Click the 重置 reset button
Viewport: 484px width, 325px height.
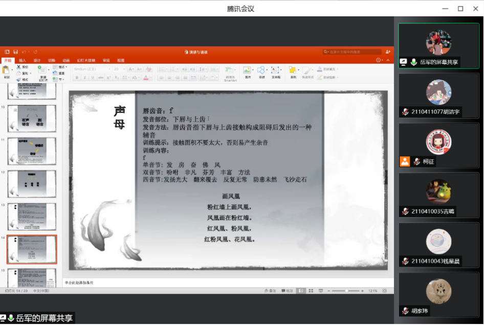61,73
